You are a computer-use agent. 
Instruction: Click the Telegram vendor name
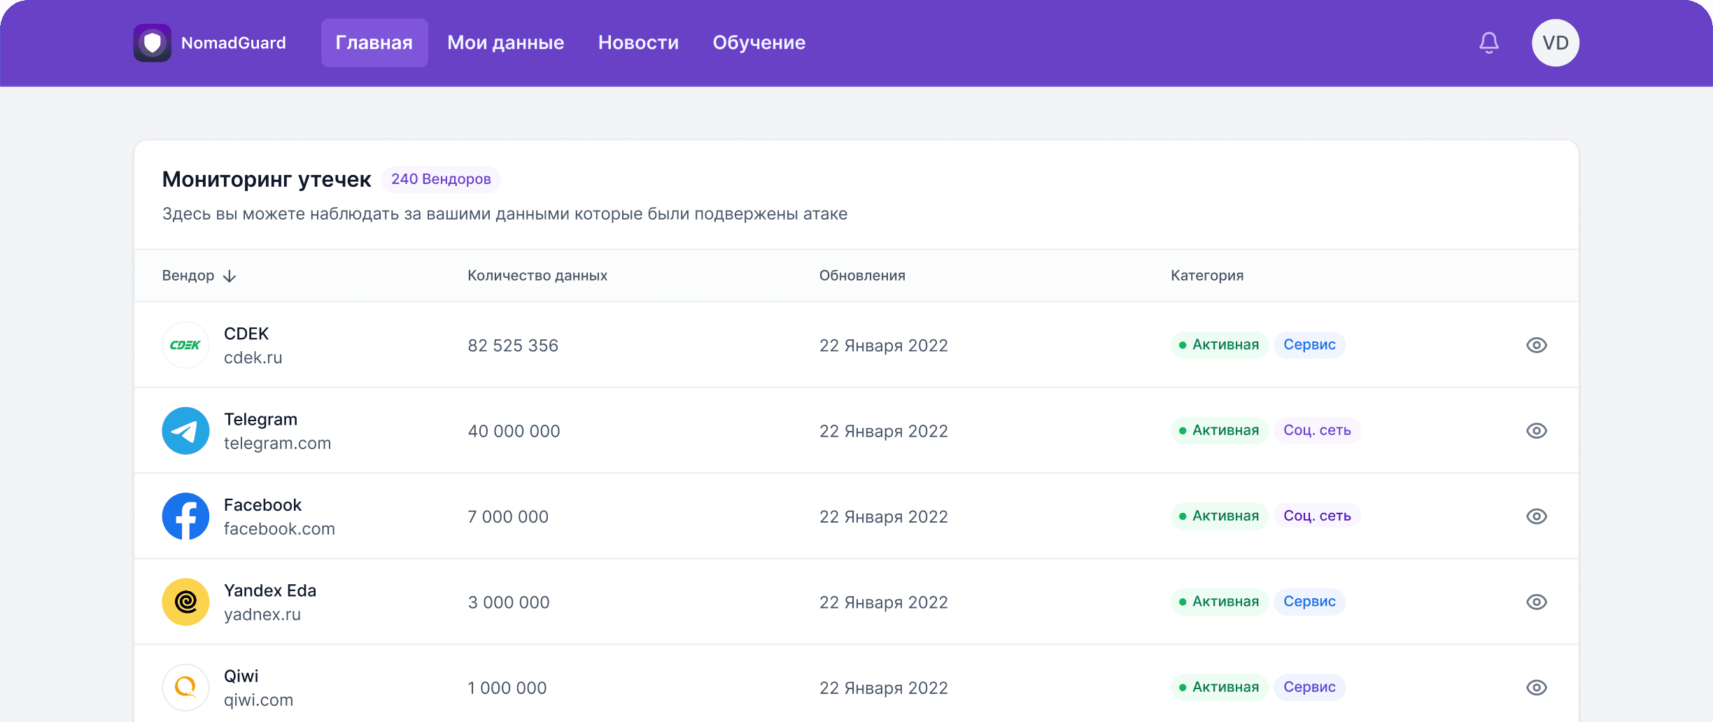(x=260, y=420)
